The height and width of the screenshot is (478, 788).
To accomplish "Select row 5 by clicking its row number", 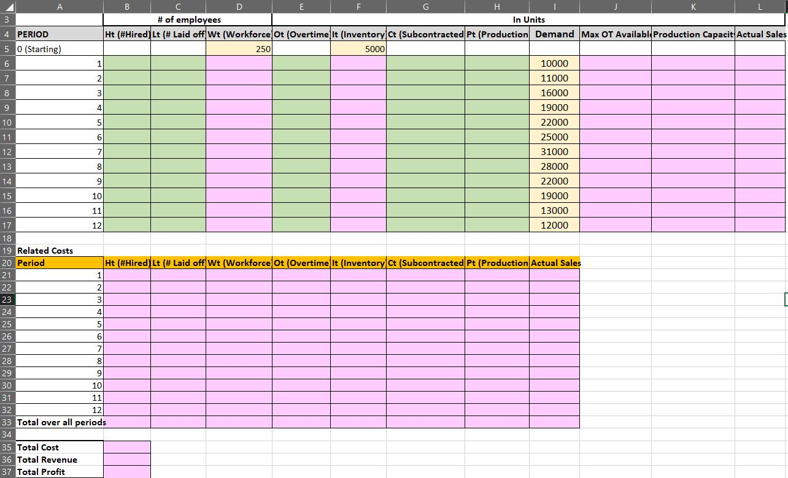I will coord(6,48).
